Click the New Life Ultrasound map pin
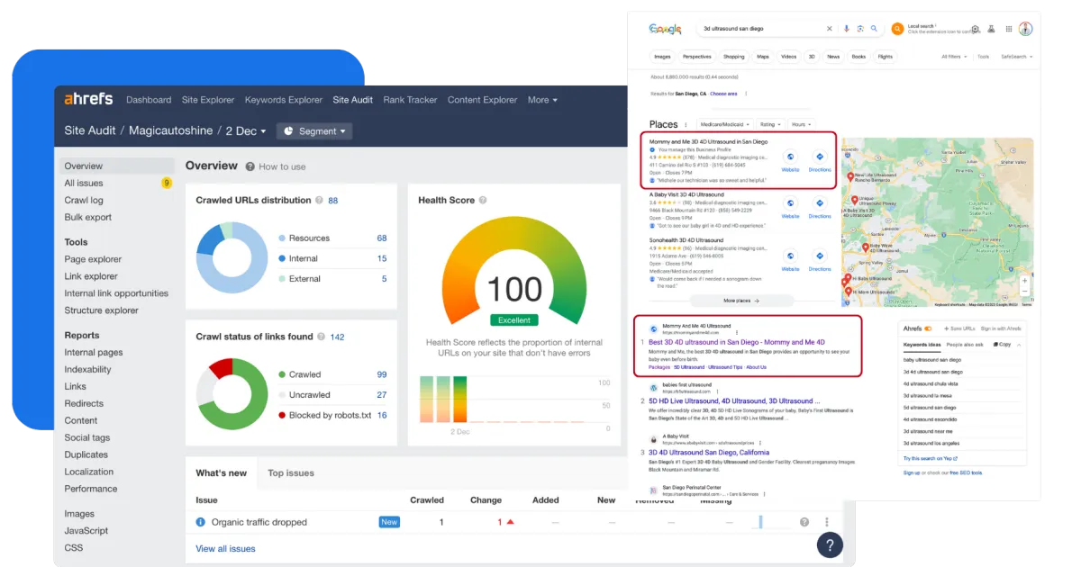The height and width of the screenshot is (567, 1081). point(850,177)
